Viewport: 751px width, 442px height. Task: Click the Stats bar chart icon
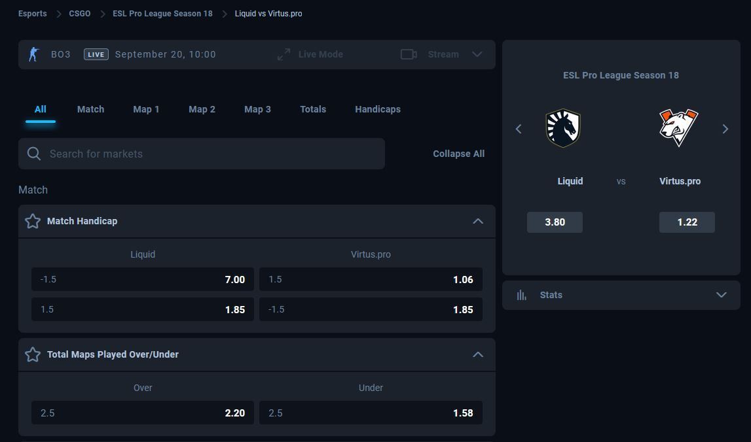[522, 295]
